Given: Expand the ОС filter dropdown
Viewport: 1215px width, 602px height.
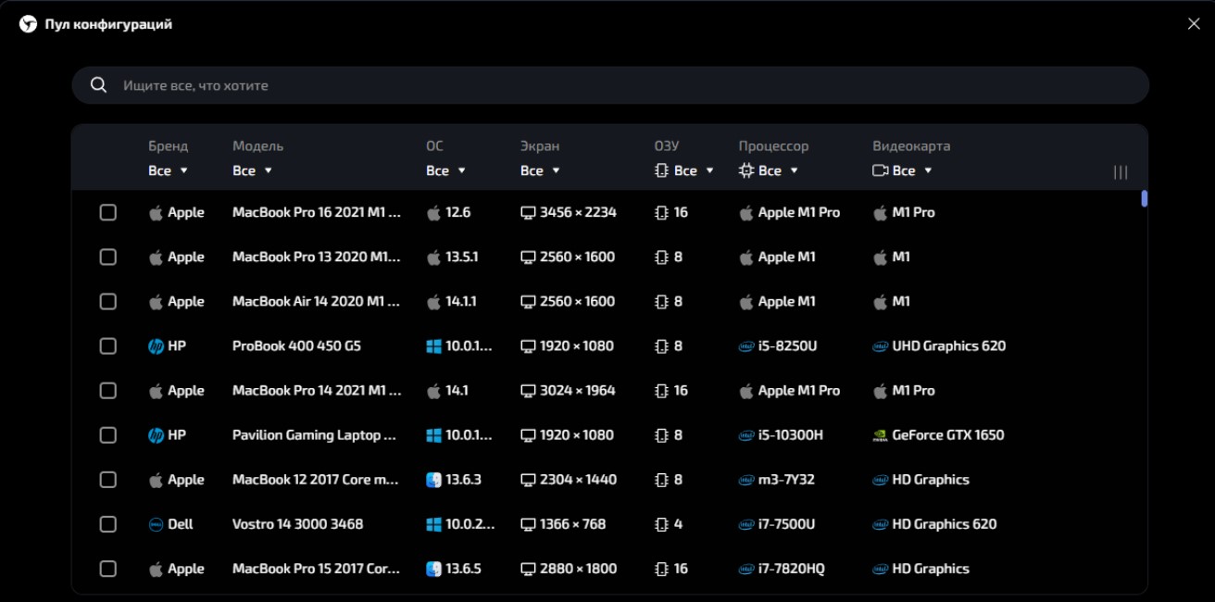Looking at the screenshot, I should pos(445,170).
